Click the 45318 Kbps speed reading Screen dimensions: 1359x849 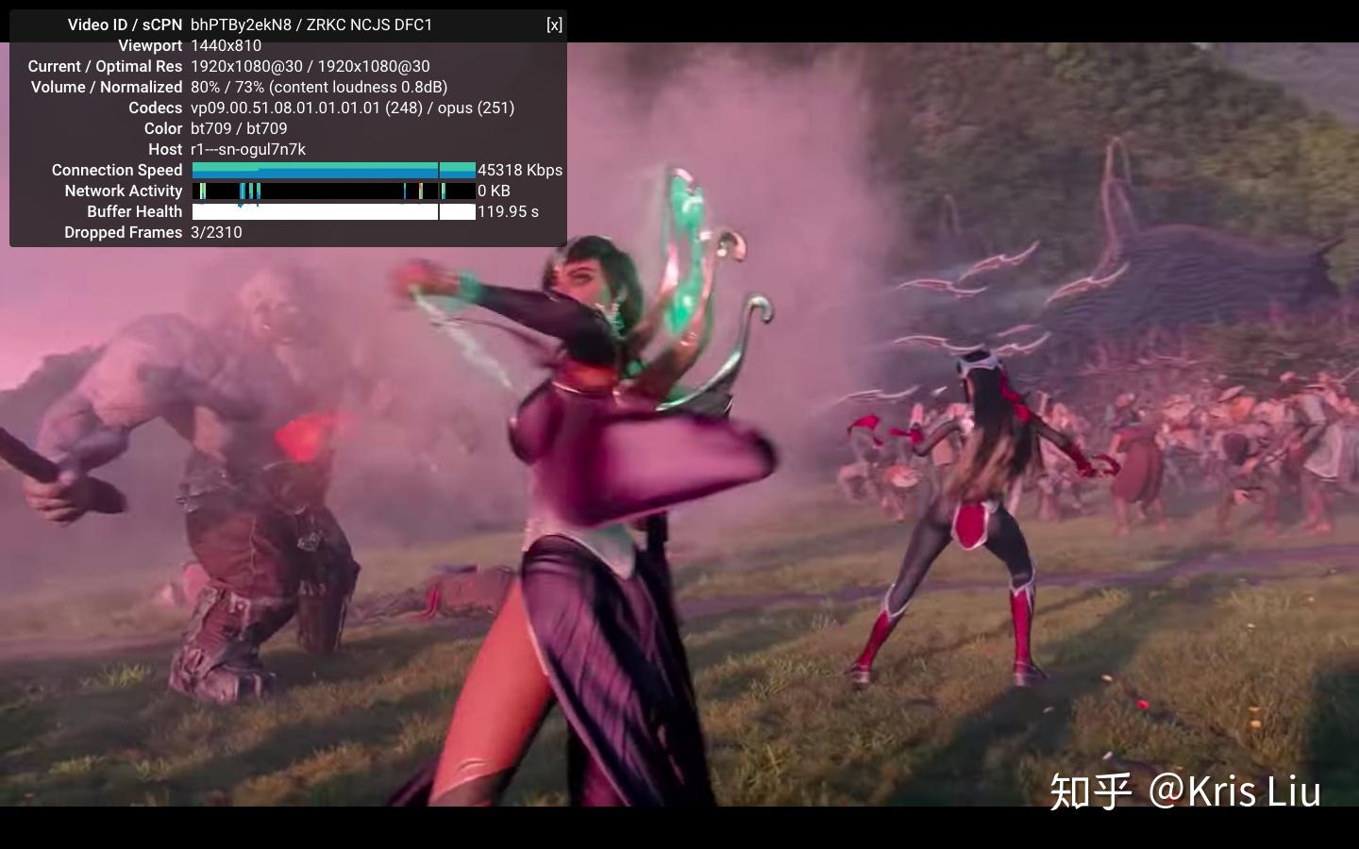pyautogui.click(x=520, y=170)
